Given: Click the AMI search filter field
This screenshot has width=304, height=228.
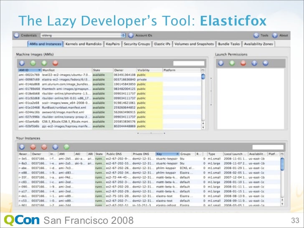Looking at the screenshot, I should (x=189, y=63).
